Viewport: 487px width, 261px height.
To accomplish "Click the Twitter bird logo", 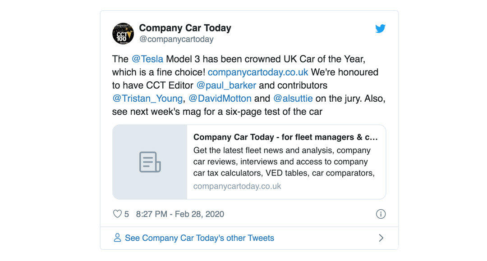I will click(x=381, y=29).
